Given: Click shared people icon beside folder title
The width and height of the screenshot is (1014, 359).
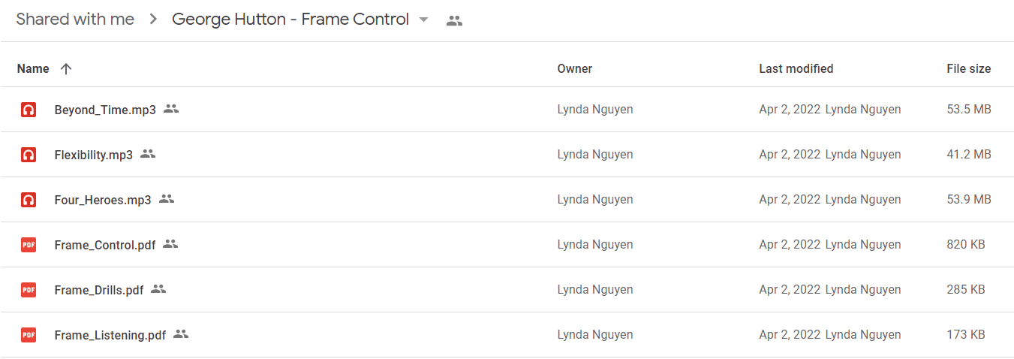Looking at the screenshot, I should 454,21.
